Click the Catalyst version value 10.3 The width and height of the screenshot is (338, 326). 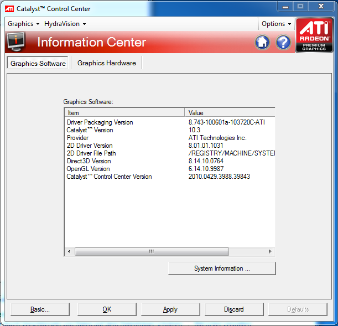pyautogui.click(x=194, y=130)
